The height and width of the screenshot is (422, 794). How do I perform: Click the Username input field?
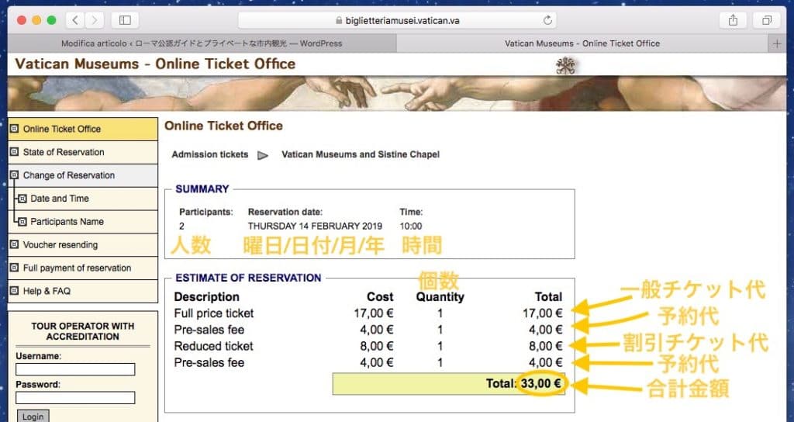click(x=75, y=369)
